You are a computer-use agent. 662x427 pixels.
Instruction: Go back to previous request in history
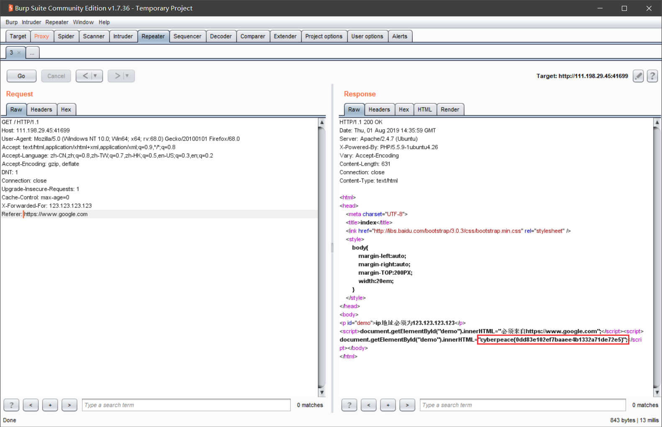85,76
